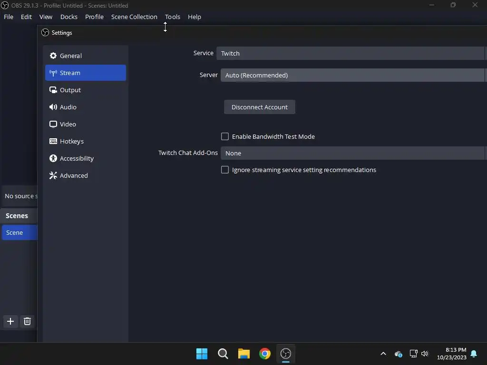Open the Profile menu
487x365 pixels.
95,17
